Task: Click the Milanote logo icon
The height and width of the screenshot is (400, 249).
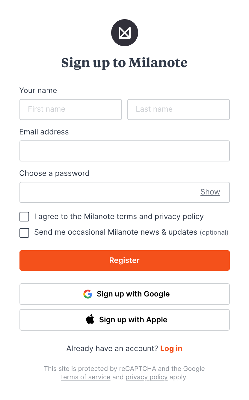Action: (124, 32)
